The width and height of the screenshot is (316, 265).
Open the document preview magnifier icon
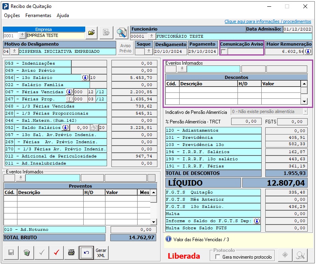click(121, 33)
